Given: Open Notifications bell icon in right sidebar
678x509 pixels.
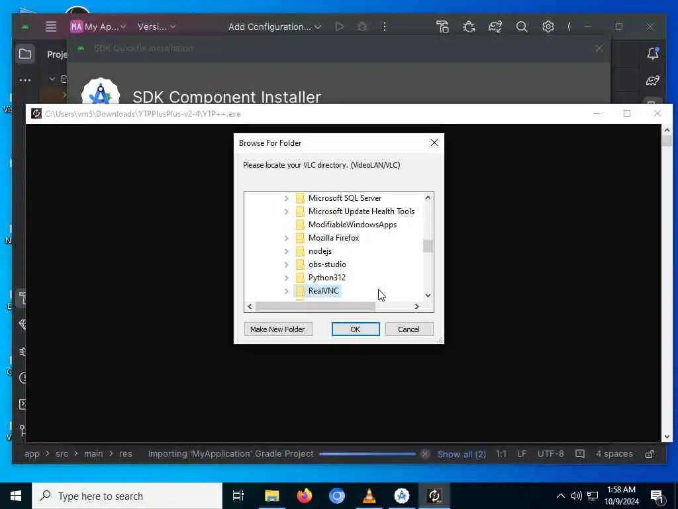Looking at the screenshot, I should pyautogui.click(x=652, y=53).
